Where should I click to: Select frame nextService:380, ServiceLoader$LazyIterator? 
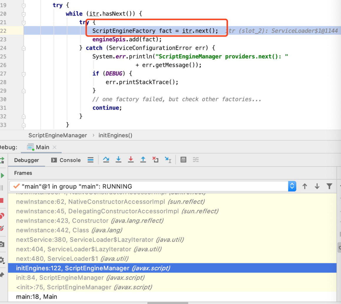click(172, 240)
